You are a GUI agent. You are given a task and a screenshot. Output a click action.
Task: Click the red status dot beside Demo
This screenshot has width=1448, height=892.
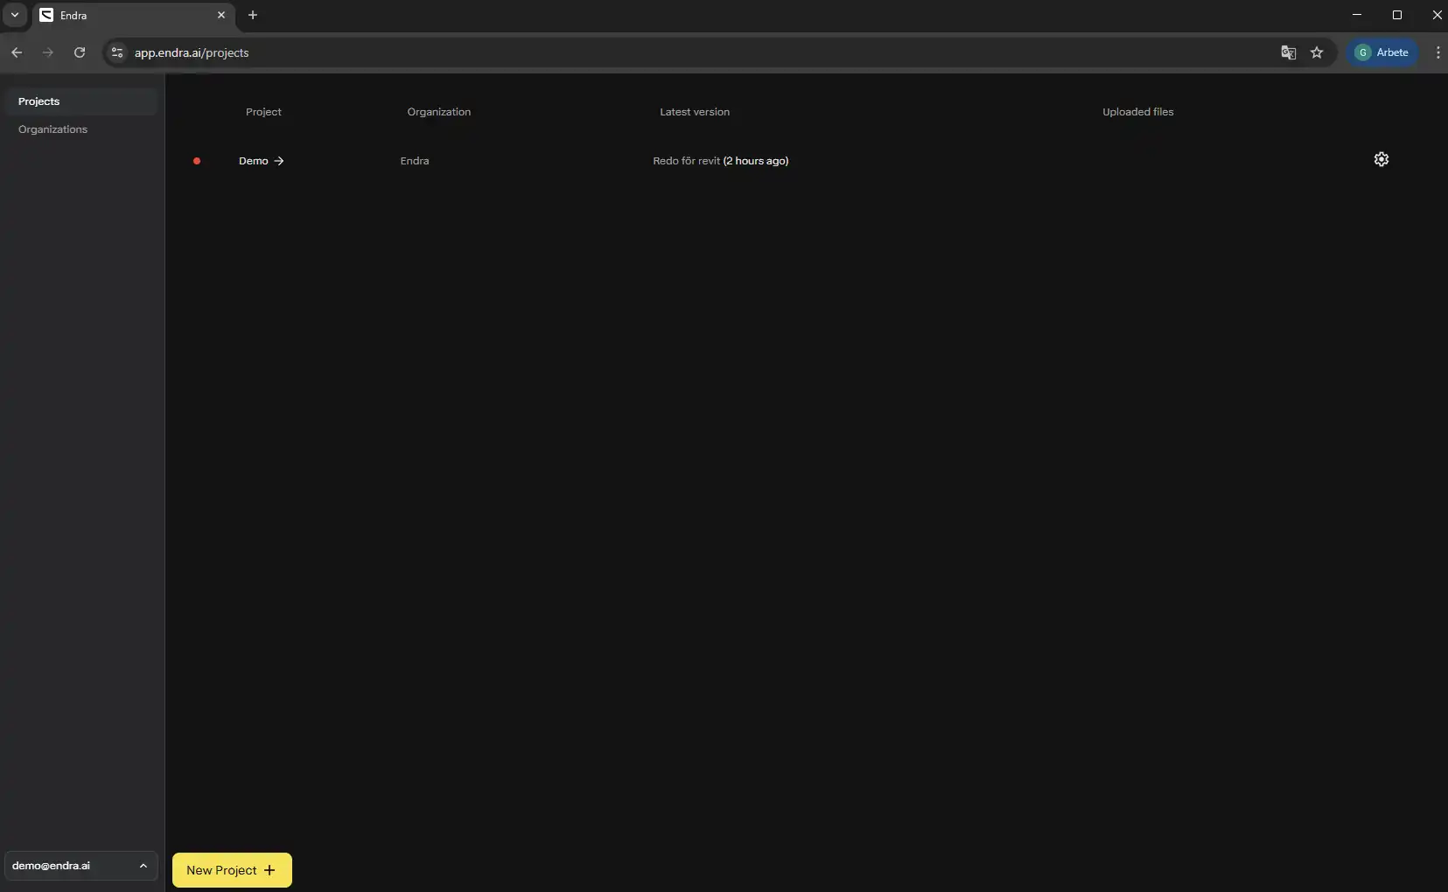tap(197, 161)
